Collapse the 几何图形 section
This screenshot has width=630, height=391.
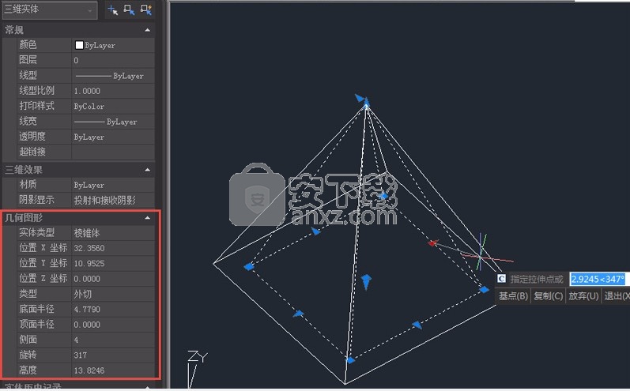[147, 218]
